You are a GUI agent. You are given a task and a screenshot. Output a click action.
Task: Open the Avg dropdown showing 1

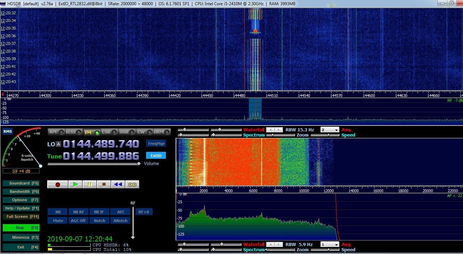tap(329, 245)
